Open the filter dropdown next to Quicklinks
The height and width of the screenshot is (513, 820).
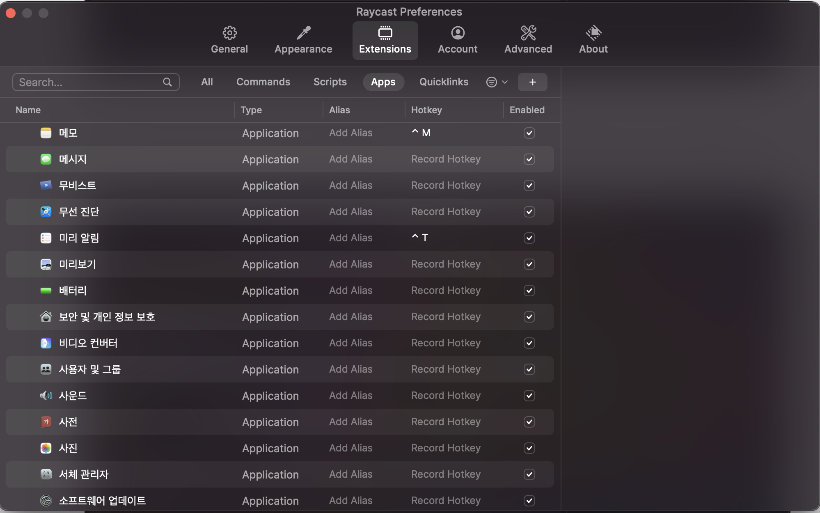[497, 82]
